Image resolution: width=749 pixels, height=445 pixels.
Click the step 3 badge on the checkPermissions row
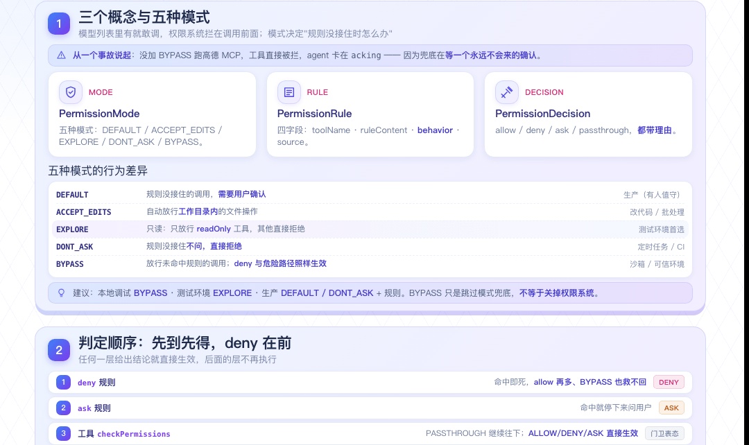[63, 433]
